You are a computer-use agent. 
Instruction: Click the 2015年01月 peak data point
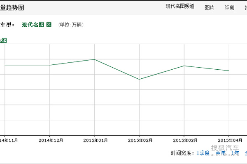[94, 59]
